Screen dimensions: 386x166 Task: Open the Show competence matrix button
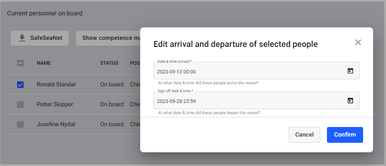point(108,38)
